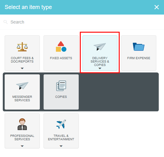The height and width of the screenshot is (157, 164).
Task: Select the blue folder Firm Expense icon
Action: coord(139,47)
